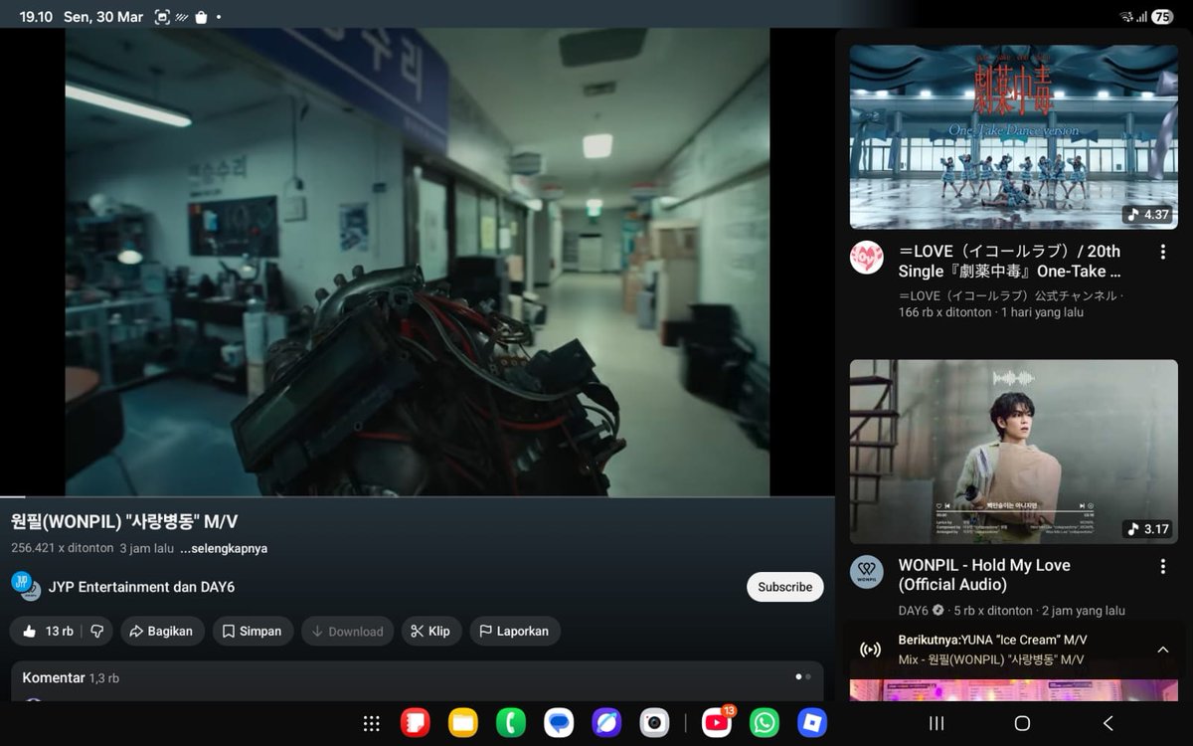This screenshot has width=1193, height=746.
Task: Launch WhatsApp from the dock
Action: tap(765, 723)
